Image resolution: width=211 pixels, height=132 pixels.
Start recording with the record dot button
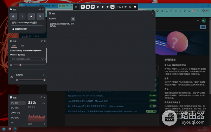click(x=31, y=16)
